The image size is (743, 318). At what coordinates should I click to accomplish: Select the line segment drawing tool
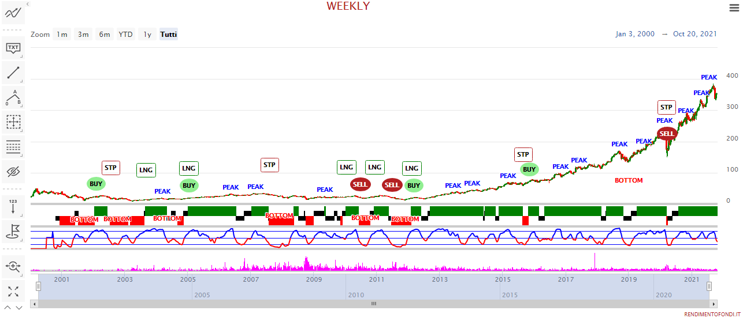point(13,73)
